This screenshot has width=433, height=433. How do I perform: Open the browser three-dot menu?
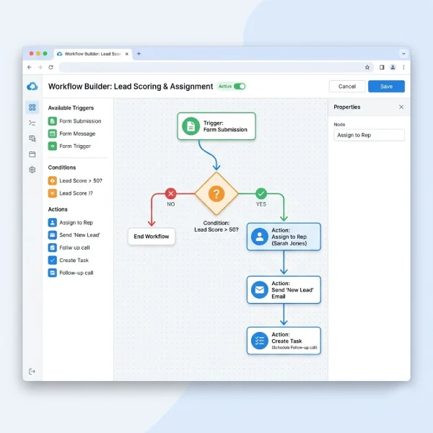click(403, 67)
